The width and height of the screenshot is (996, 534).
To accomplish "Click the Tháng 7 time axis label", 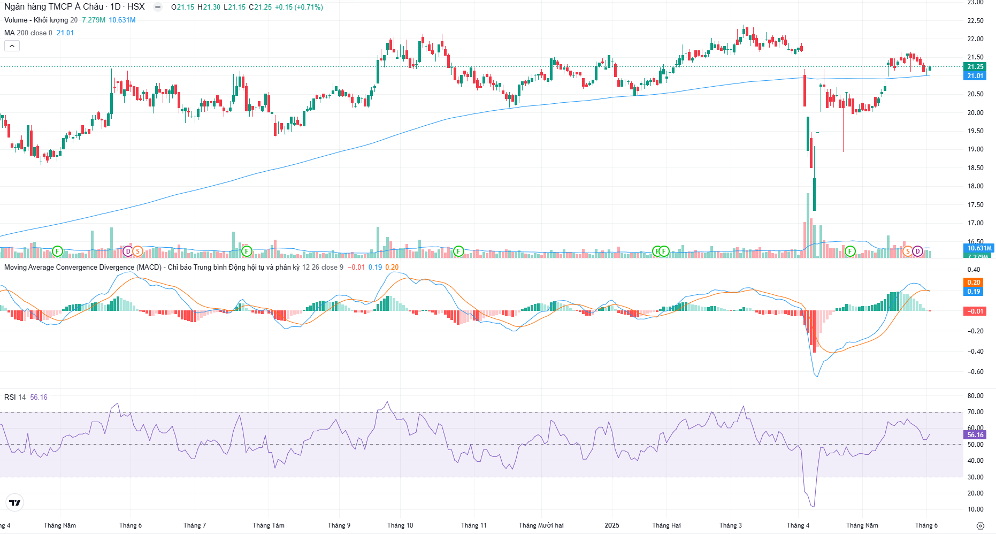I will point(195,525).
